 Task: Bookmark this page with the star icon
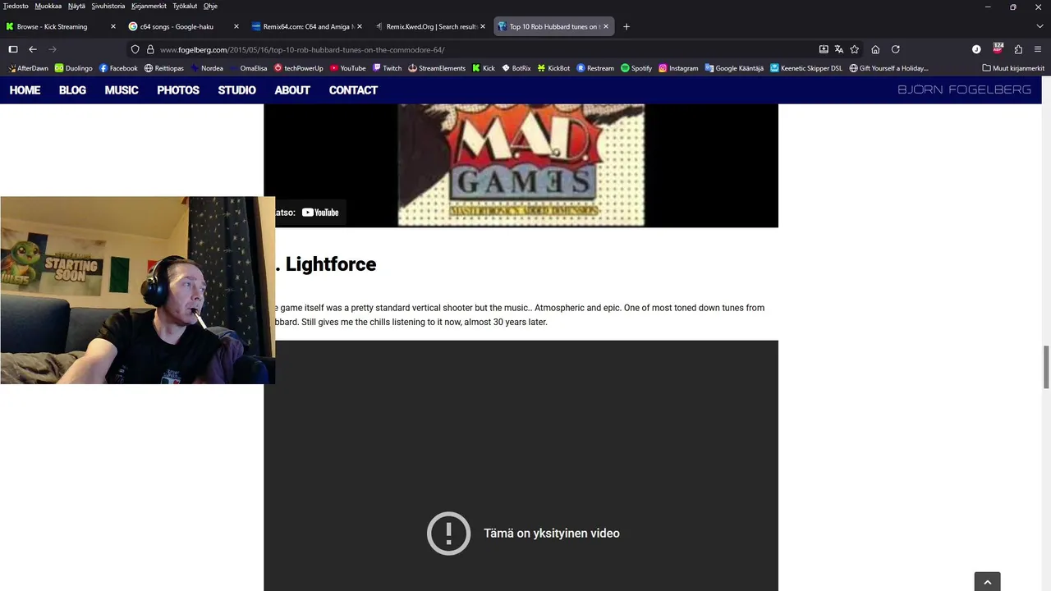[x=855, y=49]
